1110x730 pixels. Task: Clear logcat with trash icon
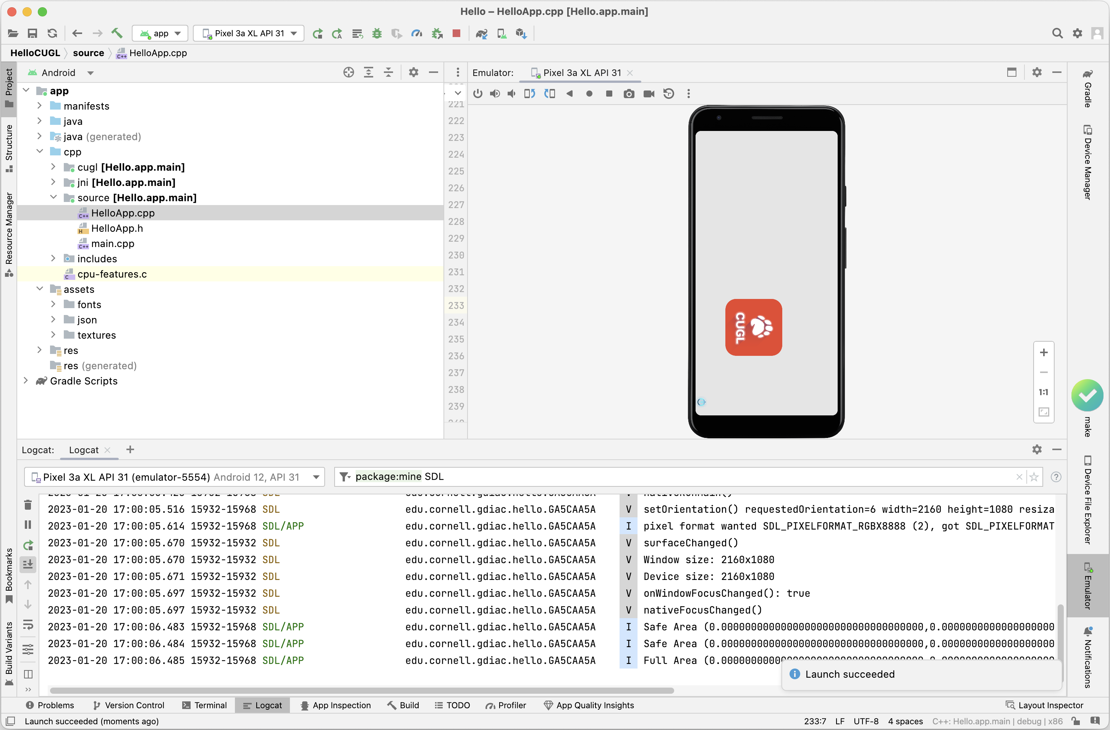click(x=28, y=505)
